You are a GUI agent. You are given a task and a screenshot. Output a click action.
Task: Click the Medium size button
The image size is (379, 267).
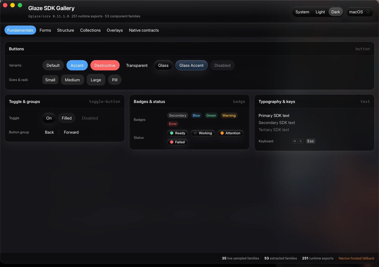pos(72,80)
